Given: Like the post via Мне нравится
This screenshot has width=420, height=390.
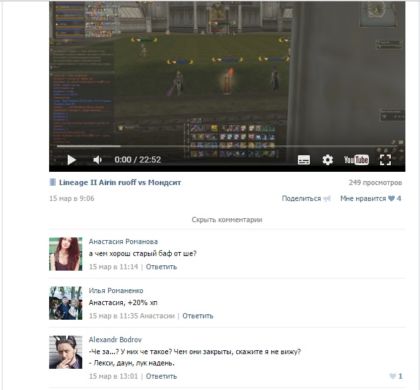Looking at the screenshot, I should [363, 198].
